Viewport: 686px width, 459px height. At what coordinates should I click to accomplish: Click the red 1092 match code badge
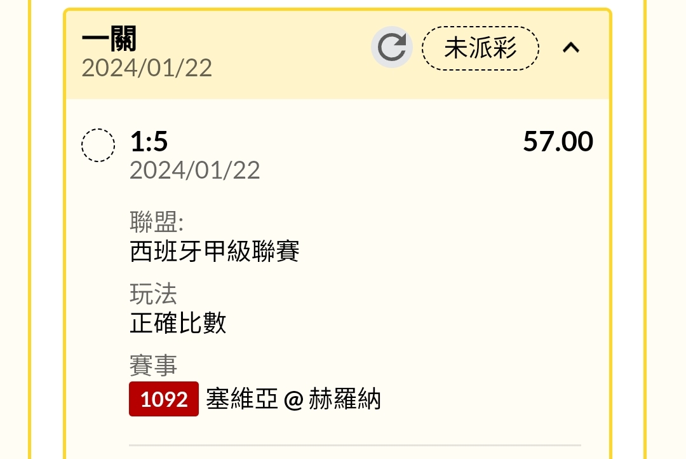pos(164,399)
